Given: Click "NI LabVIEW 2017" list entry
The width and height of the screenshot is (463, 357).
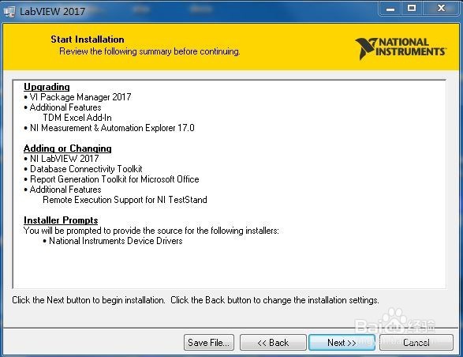Looking at the screenshot, I should click(65, 159).
